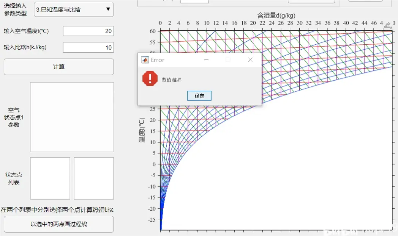The width and height of the screenshot is (398, 236).
Task: Minimize the Error dialog
Action: pyautogui.click(x=206, y=60)
